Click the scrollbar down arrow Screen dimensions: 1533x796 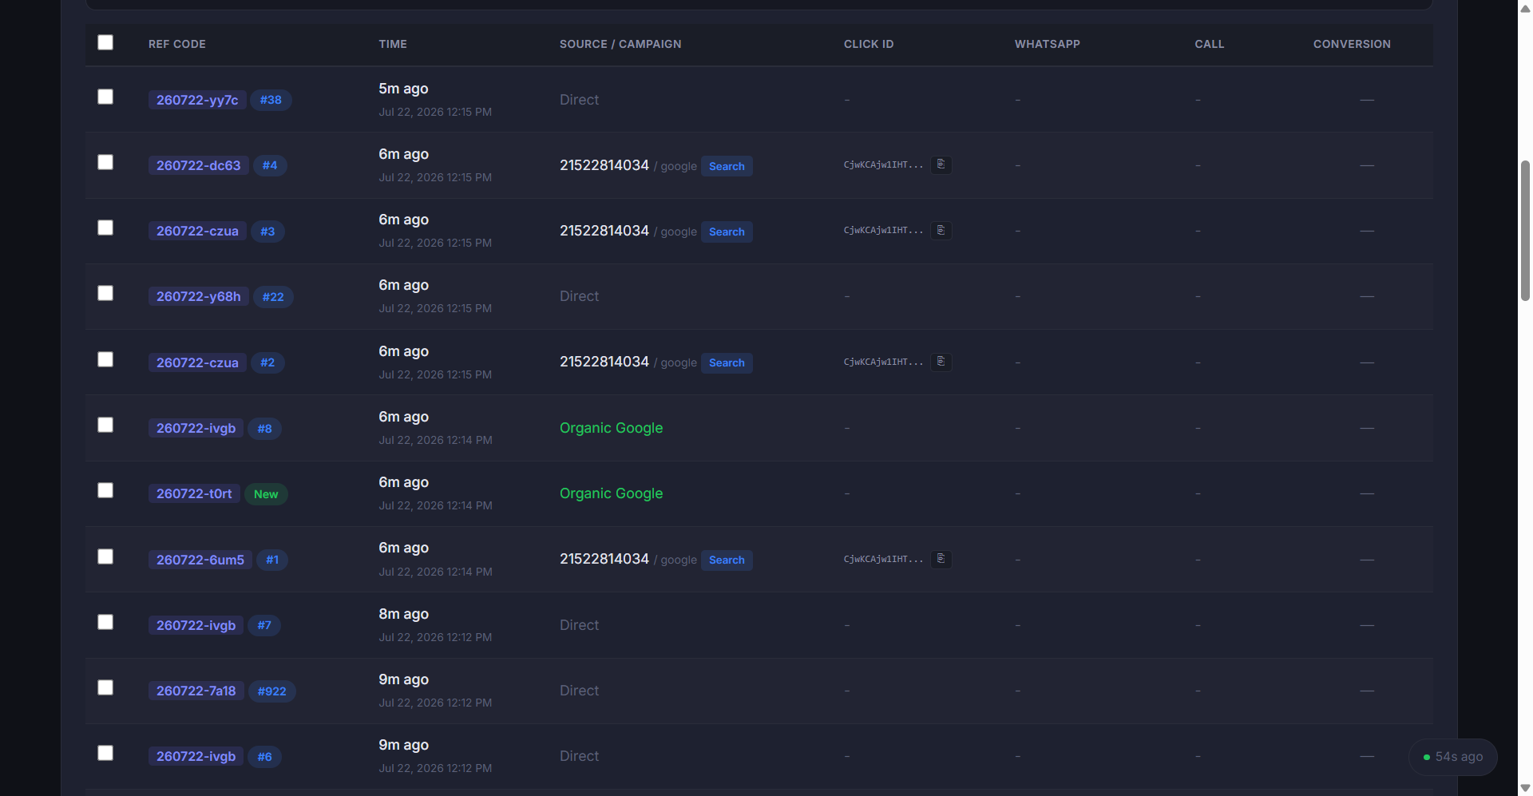coord(1525,788)
